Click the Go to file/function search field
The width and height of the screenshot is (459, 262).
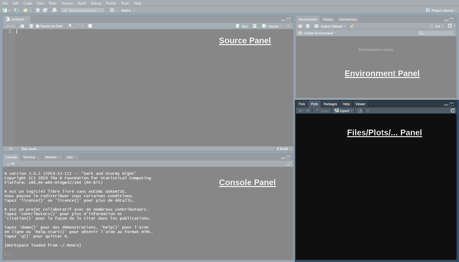(x=83, y=10)
